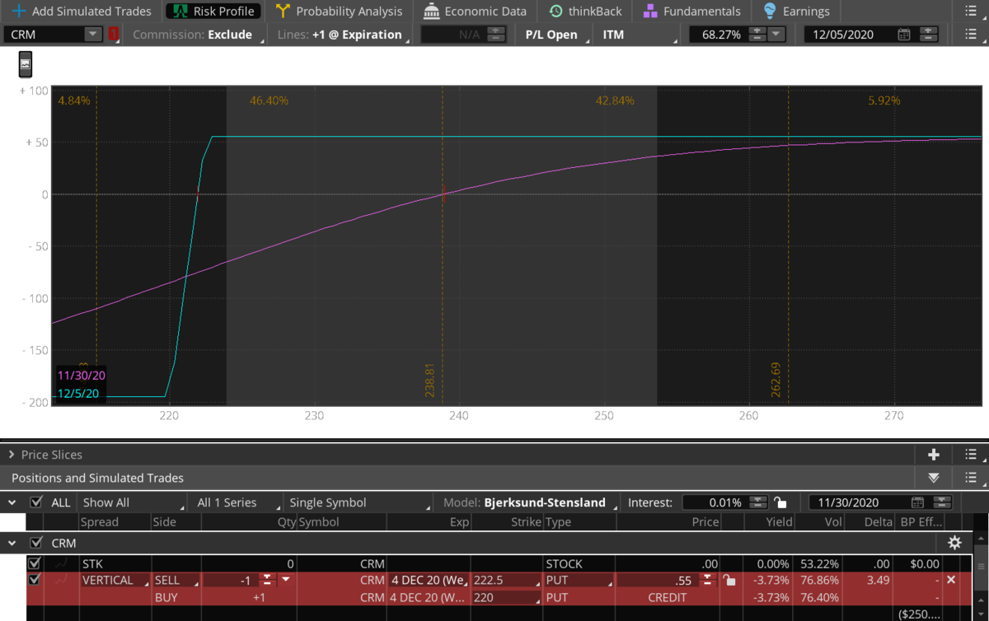Viewport: 989px width, 621px height.
Task: Open the 222.5 strike dropdown
Action: (507, 580)
